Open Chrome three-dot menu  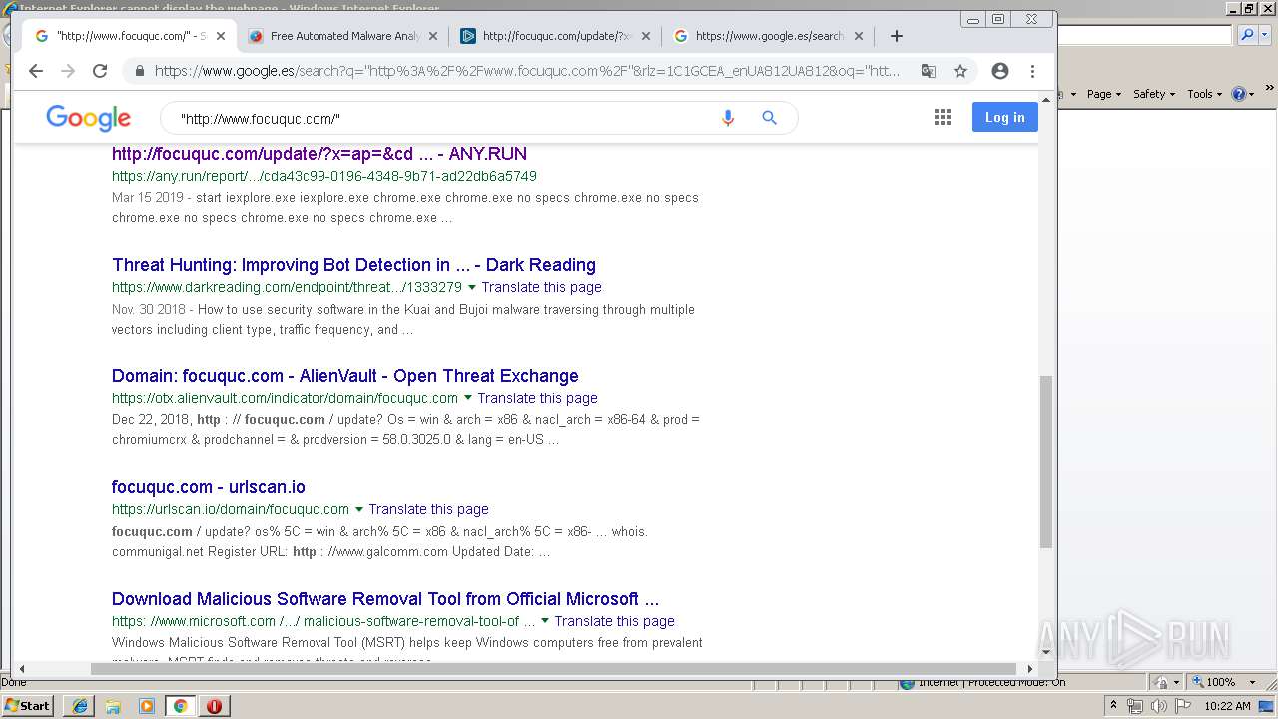click(x=1033, y=71)
